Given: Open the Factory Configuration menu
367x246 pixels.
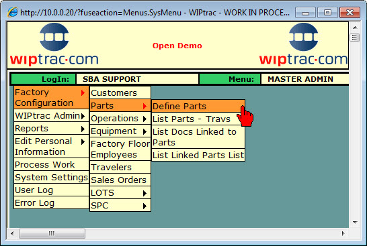Looking at the screenshot, I should click(x=51, y=98).
